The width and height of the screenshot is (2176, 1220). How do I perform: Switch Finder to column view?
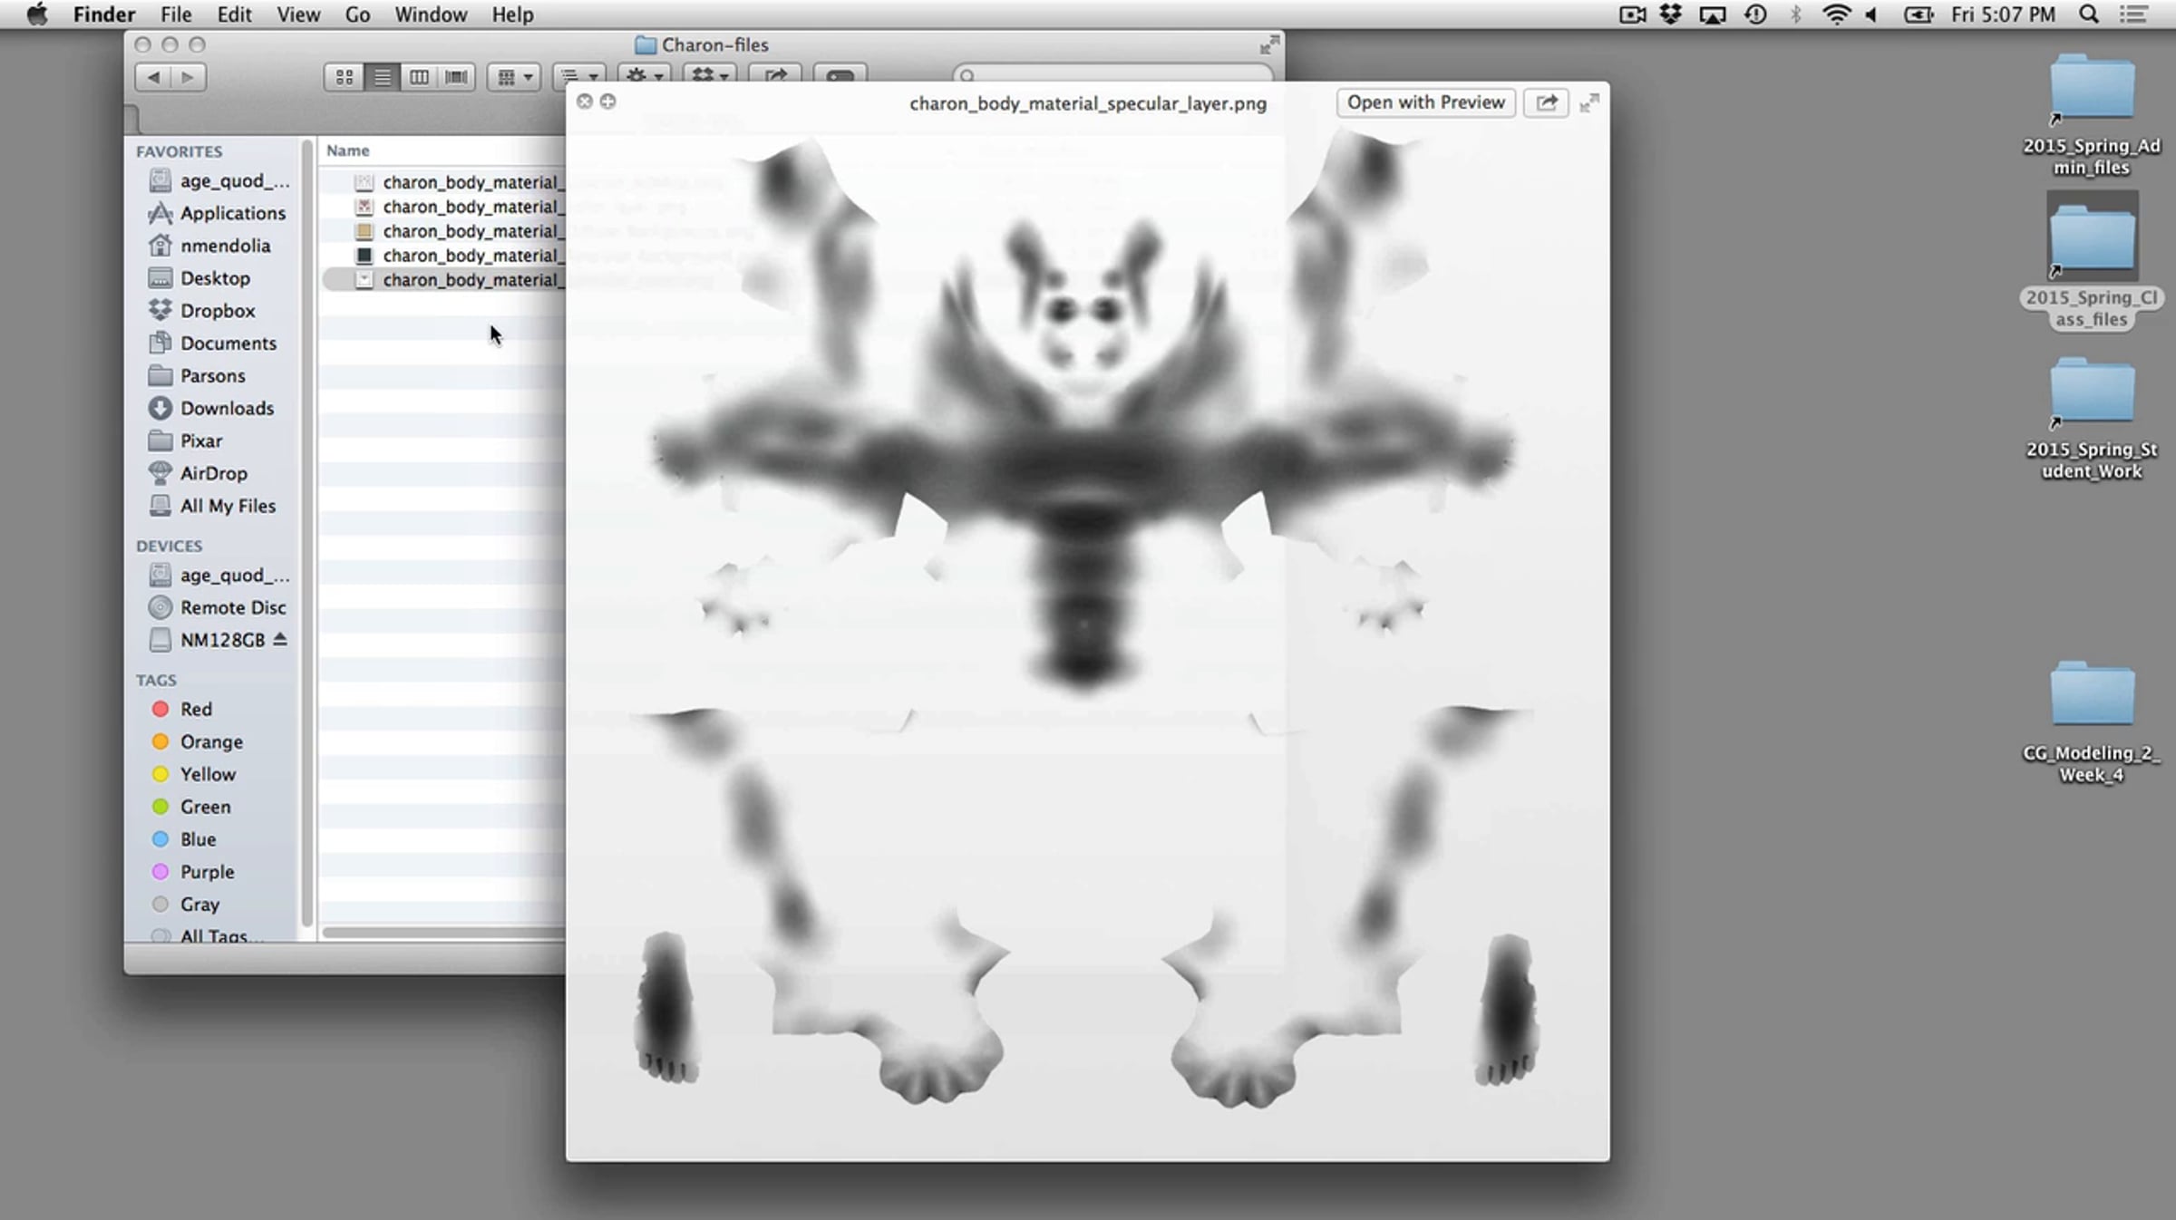click(419, 77)
